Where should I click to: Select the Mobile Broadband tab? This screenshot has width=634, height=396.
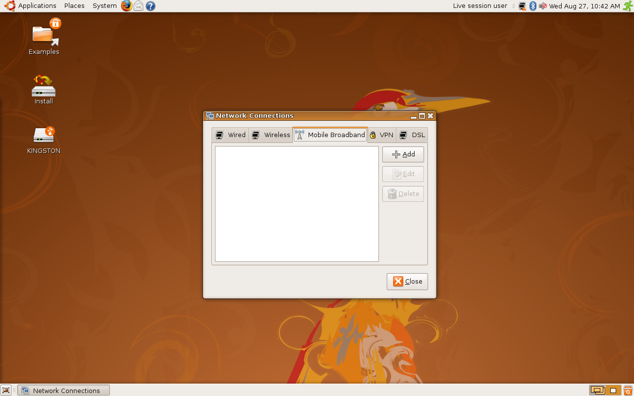click(330, 135)
